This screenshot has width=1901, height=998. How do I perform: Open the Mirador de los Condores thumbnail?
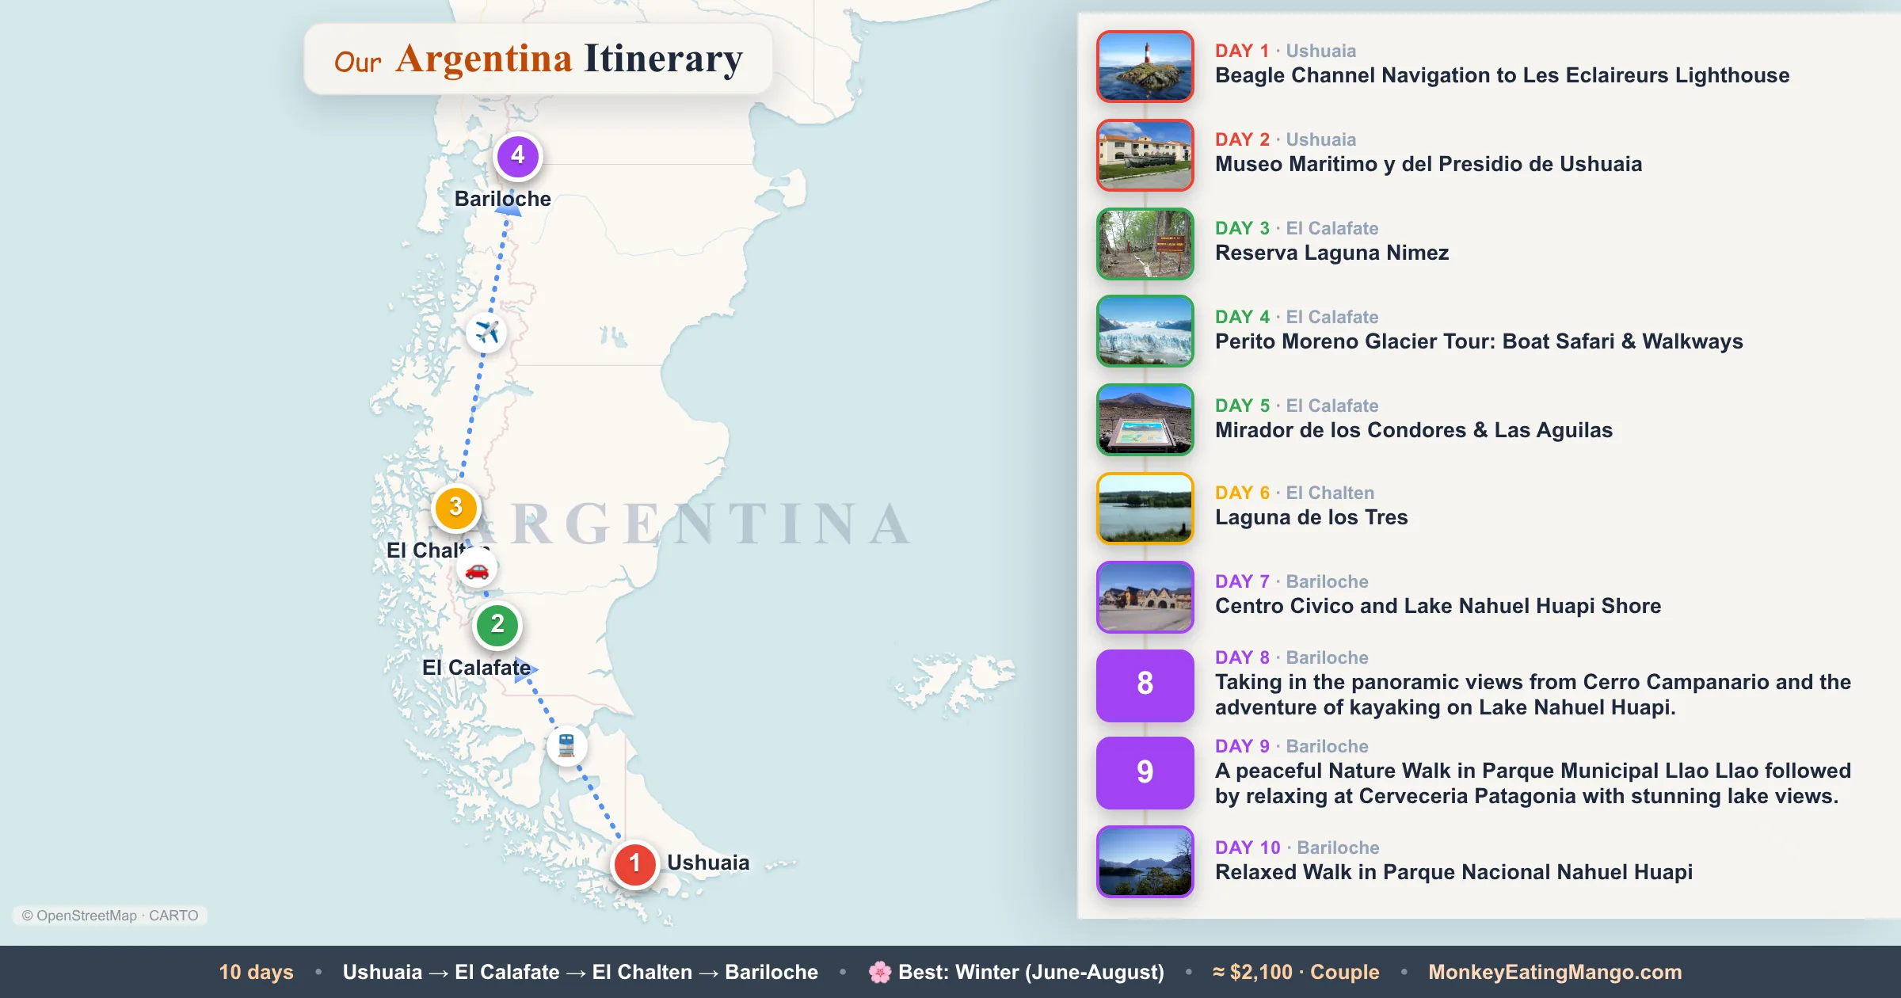click(1145, 420)
